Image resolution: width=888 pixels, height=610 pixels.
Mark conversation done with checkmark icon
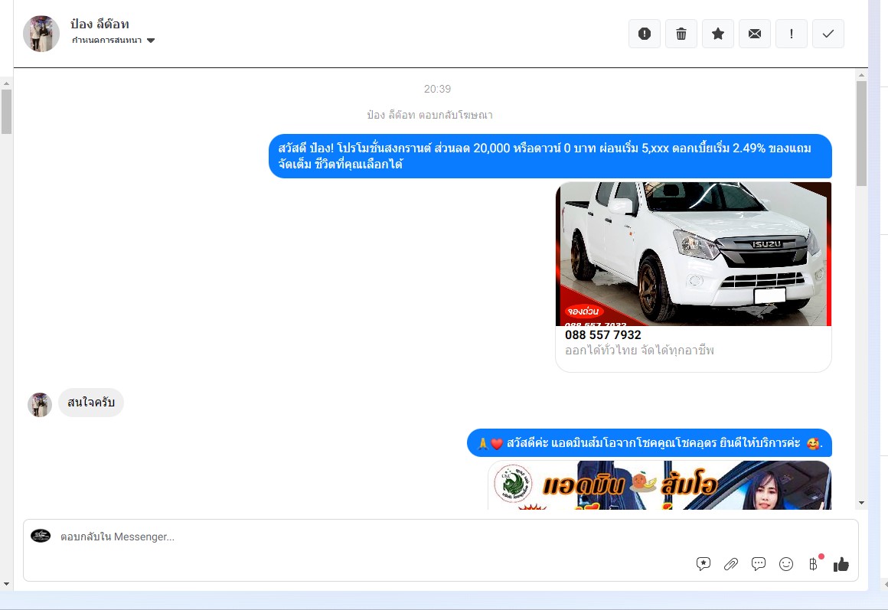[x=828, y=34]
